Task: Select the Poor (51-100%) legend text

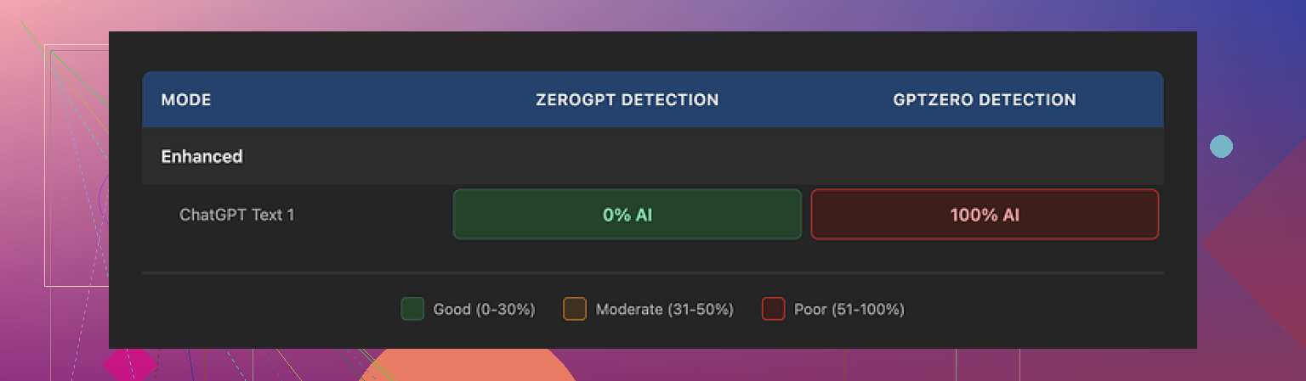Action: pyautogui.click(x=849, y=310)
